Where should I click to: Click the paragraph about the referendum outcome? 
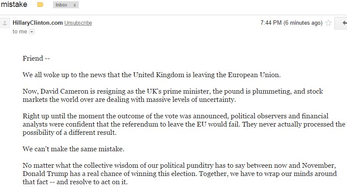coord(184,124)
